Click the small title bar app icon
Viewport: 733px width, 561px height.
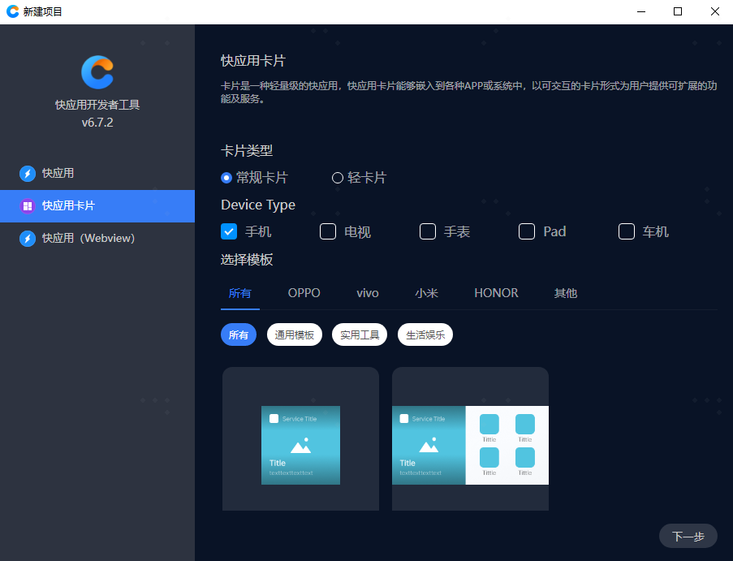click(x=12, y=11)
